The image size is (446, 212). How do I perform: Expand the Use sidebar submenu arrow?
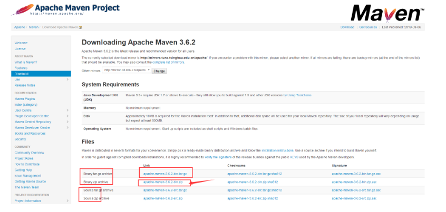[67, 79]
